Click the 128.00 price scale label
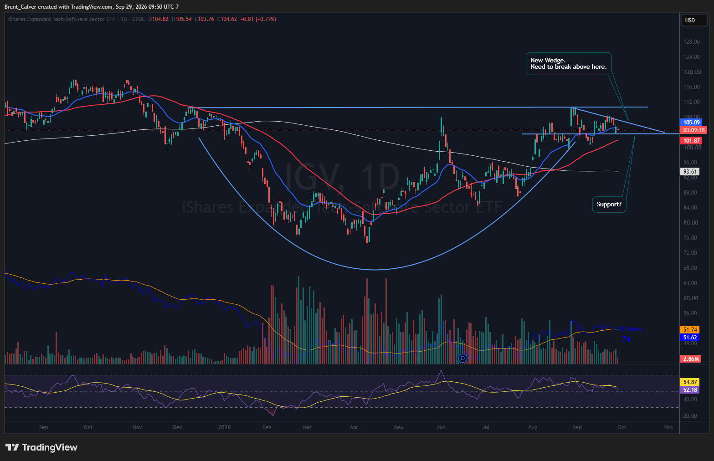714x461 pixels. [x=692, y=42]
